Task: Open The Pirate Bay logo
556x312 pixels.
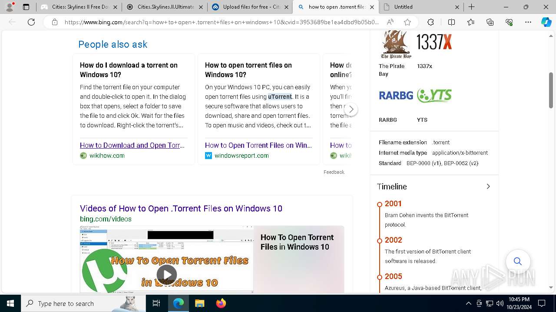Action: (x=396, y=45)
